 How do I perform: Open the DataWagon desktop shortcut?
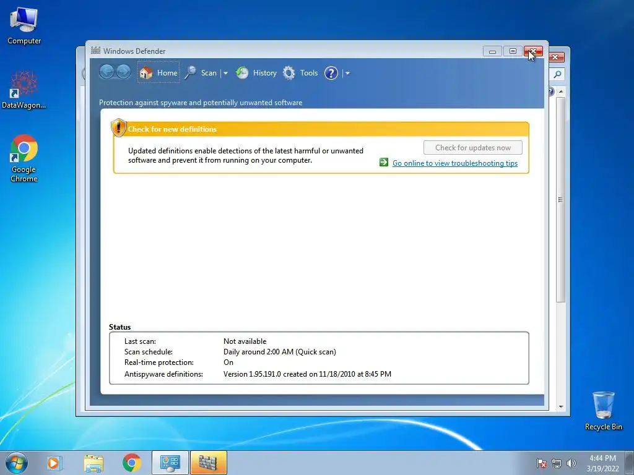click(x=24, y=90)
